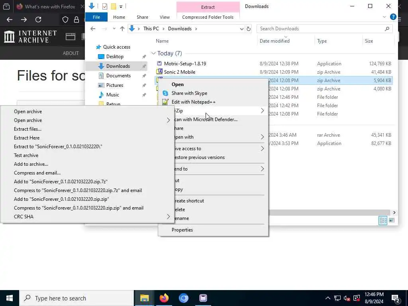Click the refresh button in Explorer address bar
This screenshot has width=408, height=306.
pos(249,29)
